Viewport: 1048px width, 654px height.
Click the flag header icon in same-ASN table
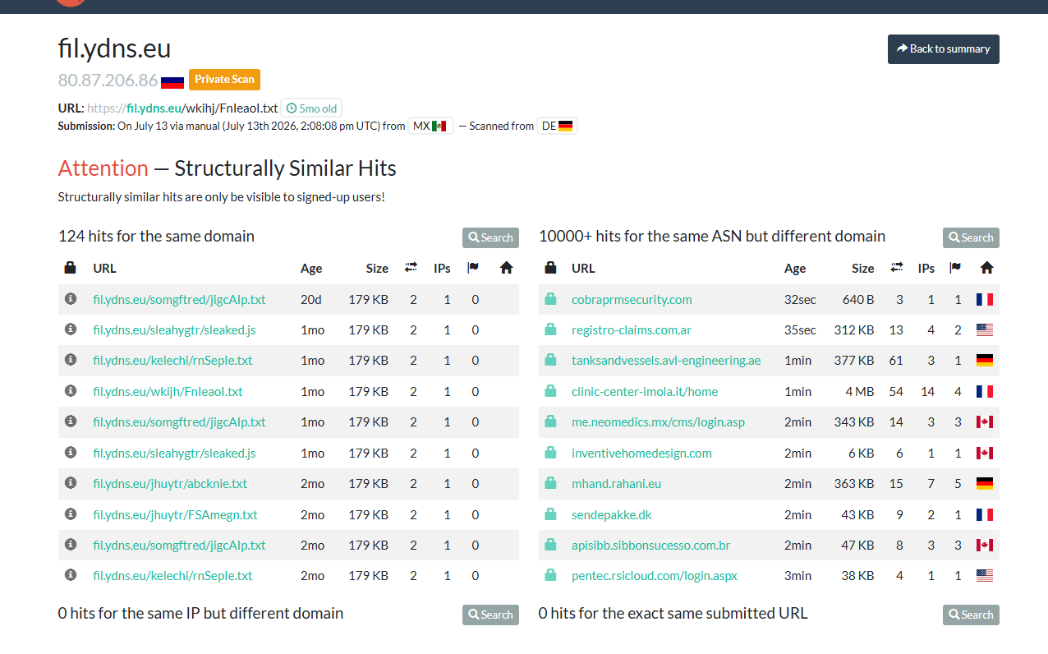click(955, 268)
